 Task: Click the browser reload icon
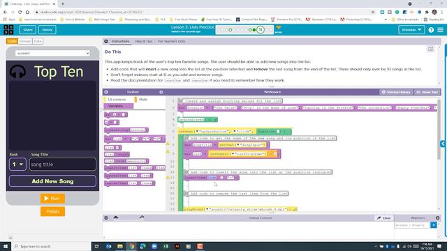coord(20,12)
